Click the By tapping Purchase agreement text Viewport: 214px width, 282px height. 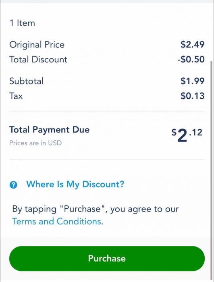click(x=96, y=209)
